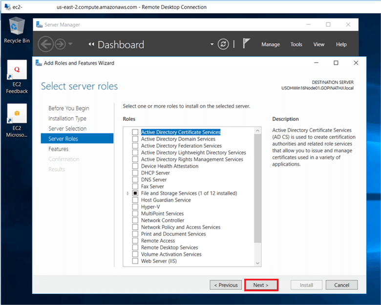This screenshot has height=305, width=381.
Task: Check Active Directory Federation Services
Action: 135,146
